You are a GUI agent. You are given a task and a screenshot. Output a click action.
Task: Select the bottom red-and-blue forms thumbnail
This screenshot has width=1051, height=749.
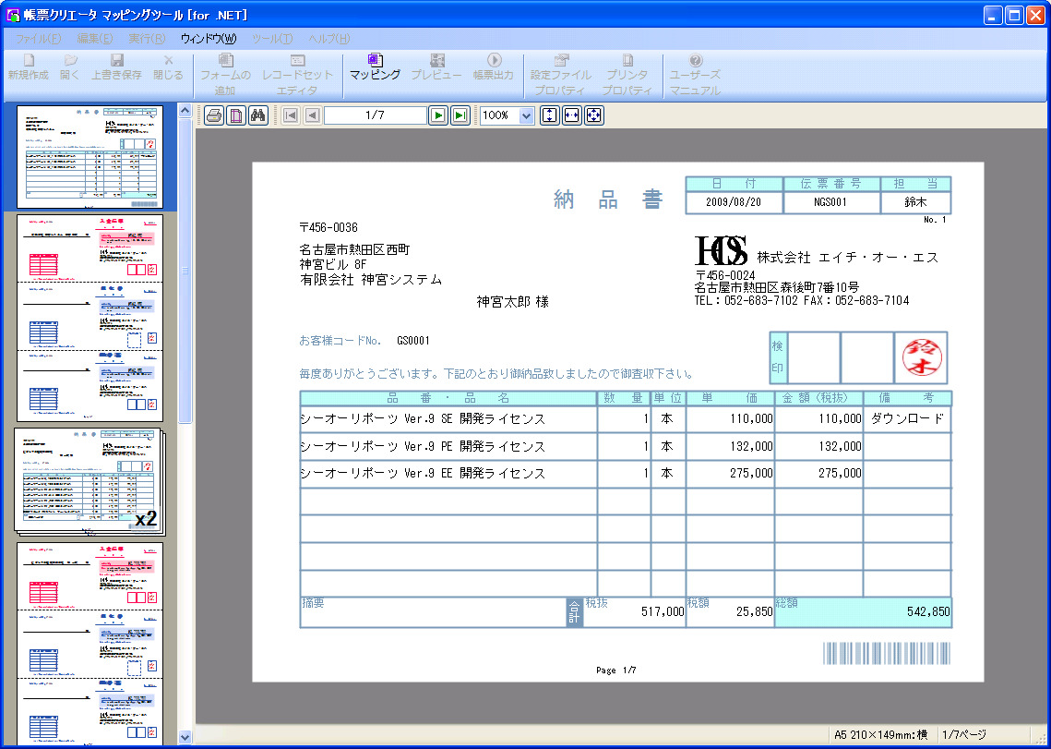pyautogui.click(x=90, y=643)
